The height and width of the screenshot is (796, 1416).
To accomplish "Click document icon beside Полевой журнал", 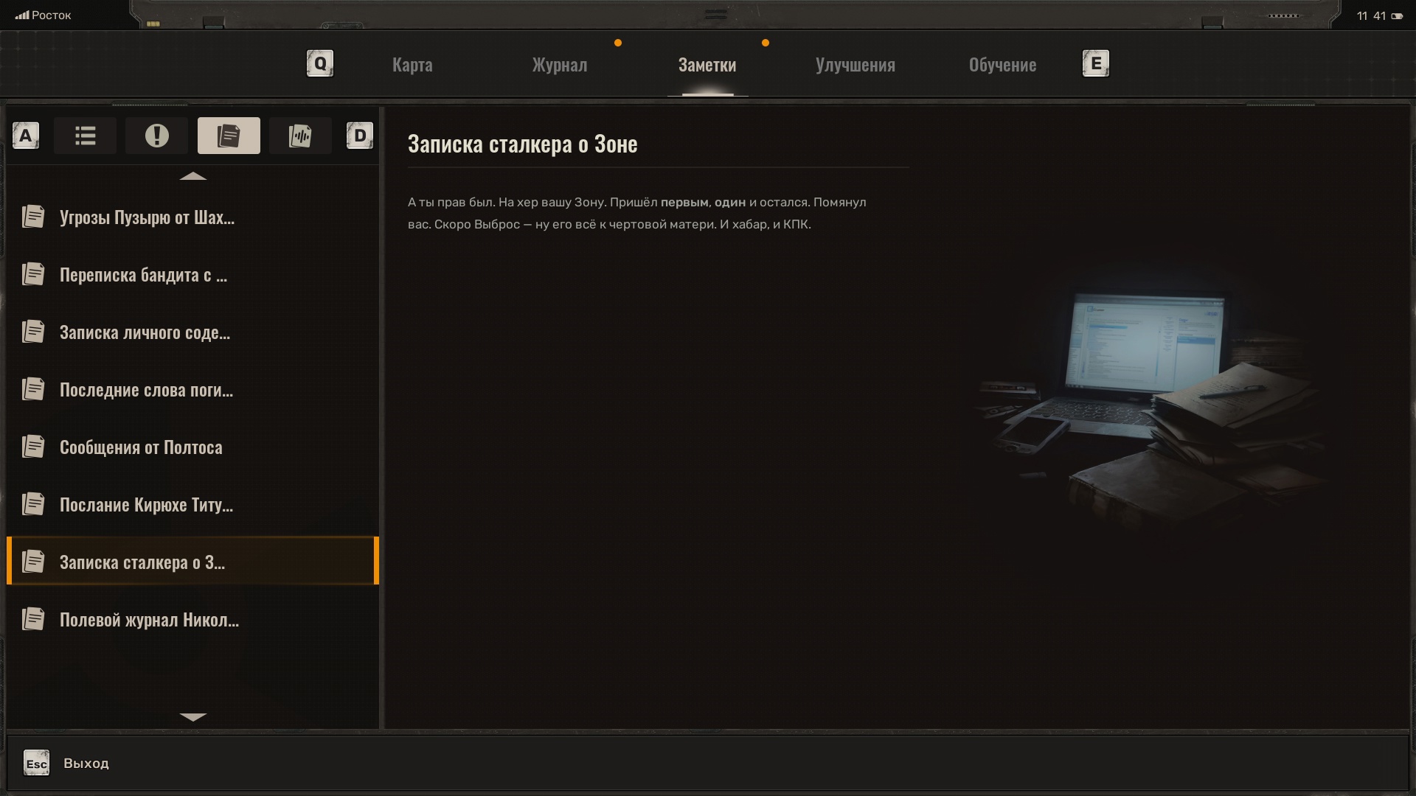I will coord(33,619).
